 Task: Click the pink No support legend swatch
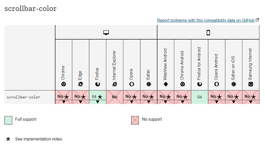pyautogui.click(x=135, y=120)
